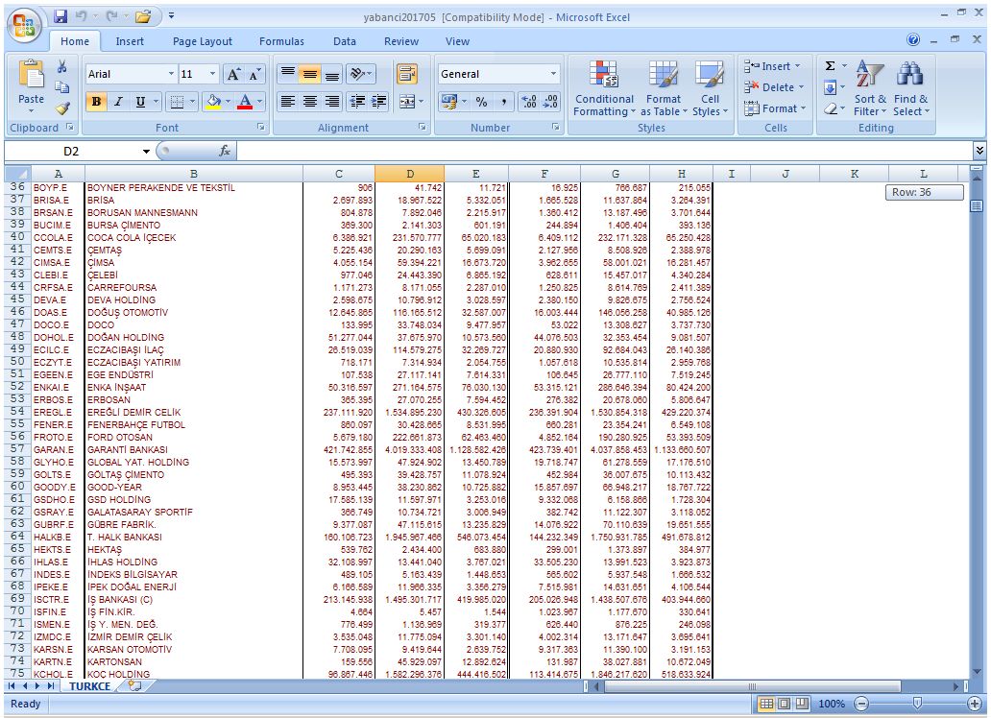This screenshot has height=718, width=991.
Task: Align cell text to the right
Action: (332, 101)
